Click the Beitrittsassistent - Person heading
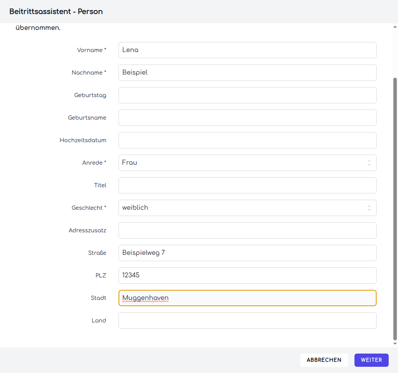 click(x=56, y=12)
